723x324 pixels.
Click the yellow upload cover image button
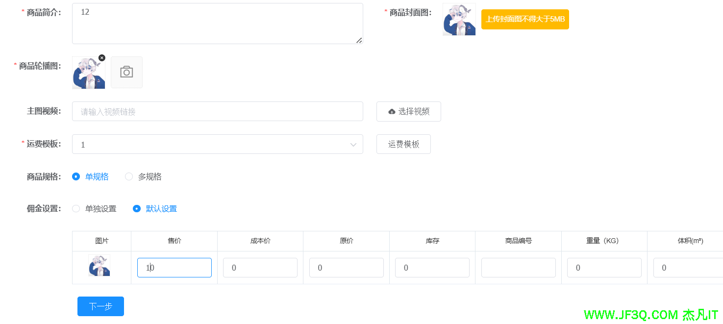click(x=525, y=20)
